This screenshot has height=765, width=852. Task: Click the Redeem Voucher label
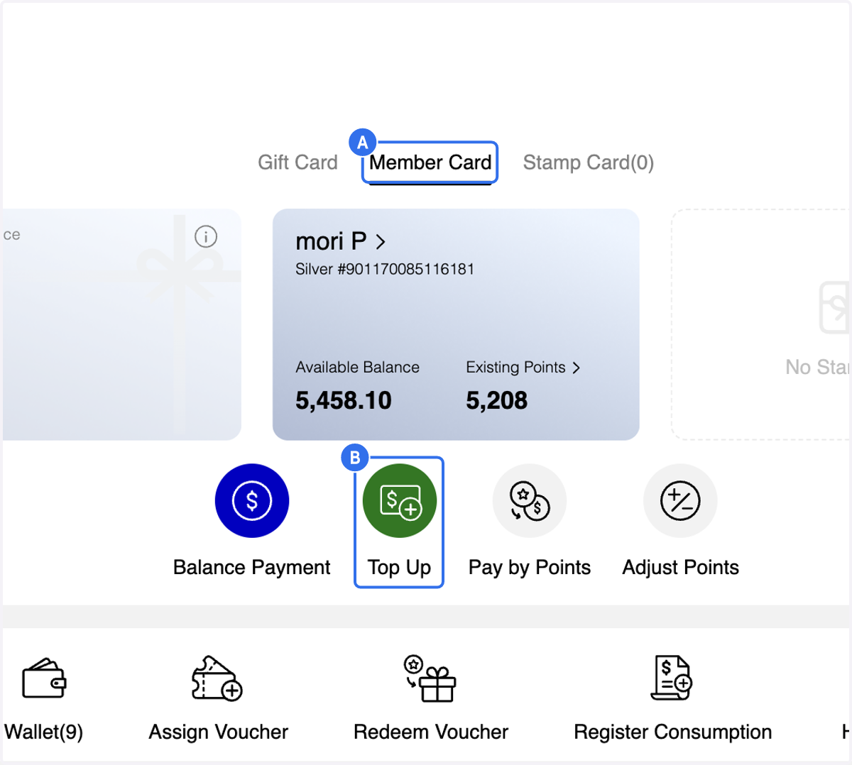point(431,732)
